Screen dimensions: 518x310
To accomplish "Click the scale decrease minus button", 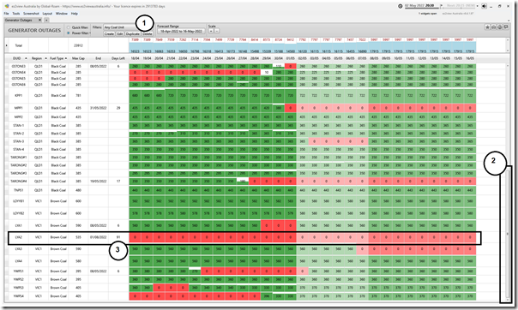I will [217, 31].
